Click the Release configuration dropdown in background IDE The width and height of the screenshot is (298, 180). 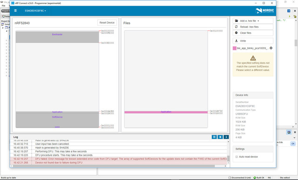coord(6,16)
